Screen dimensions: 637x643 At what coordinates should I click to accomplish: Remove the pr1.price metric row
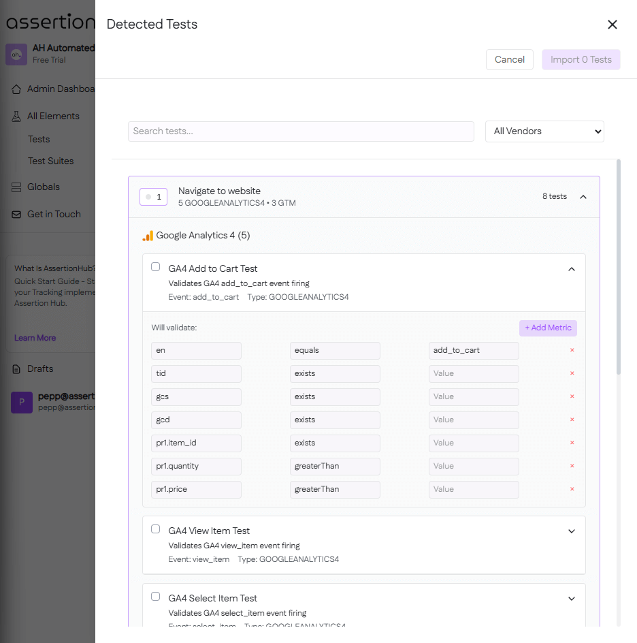click(572, 489)
